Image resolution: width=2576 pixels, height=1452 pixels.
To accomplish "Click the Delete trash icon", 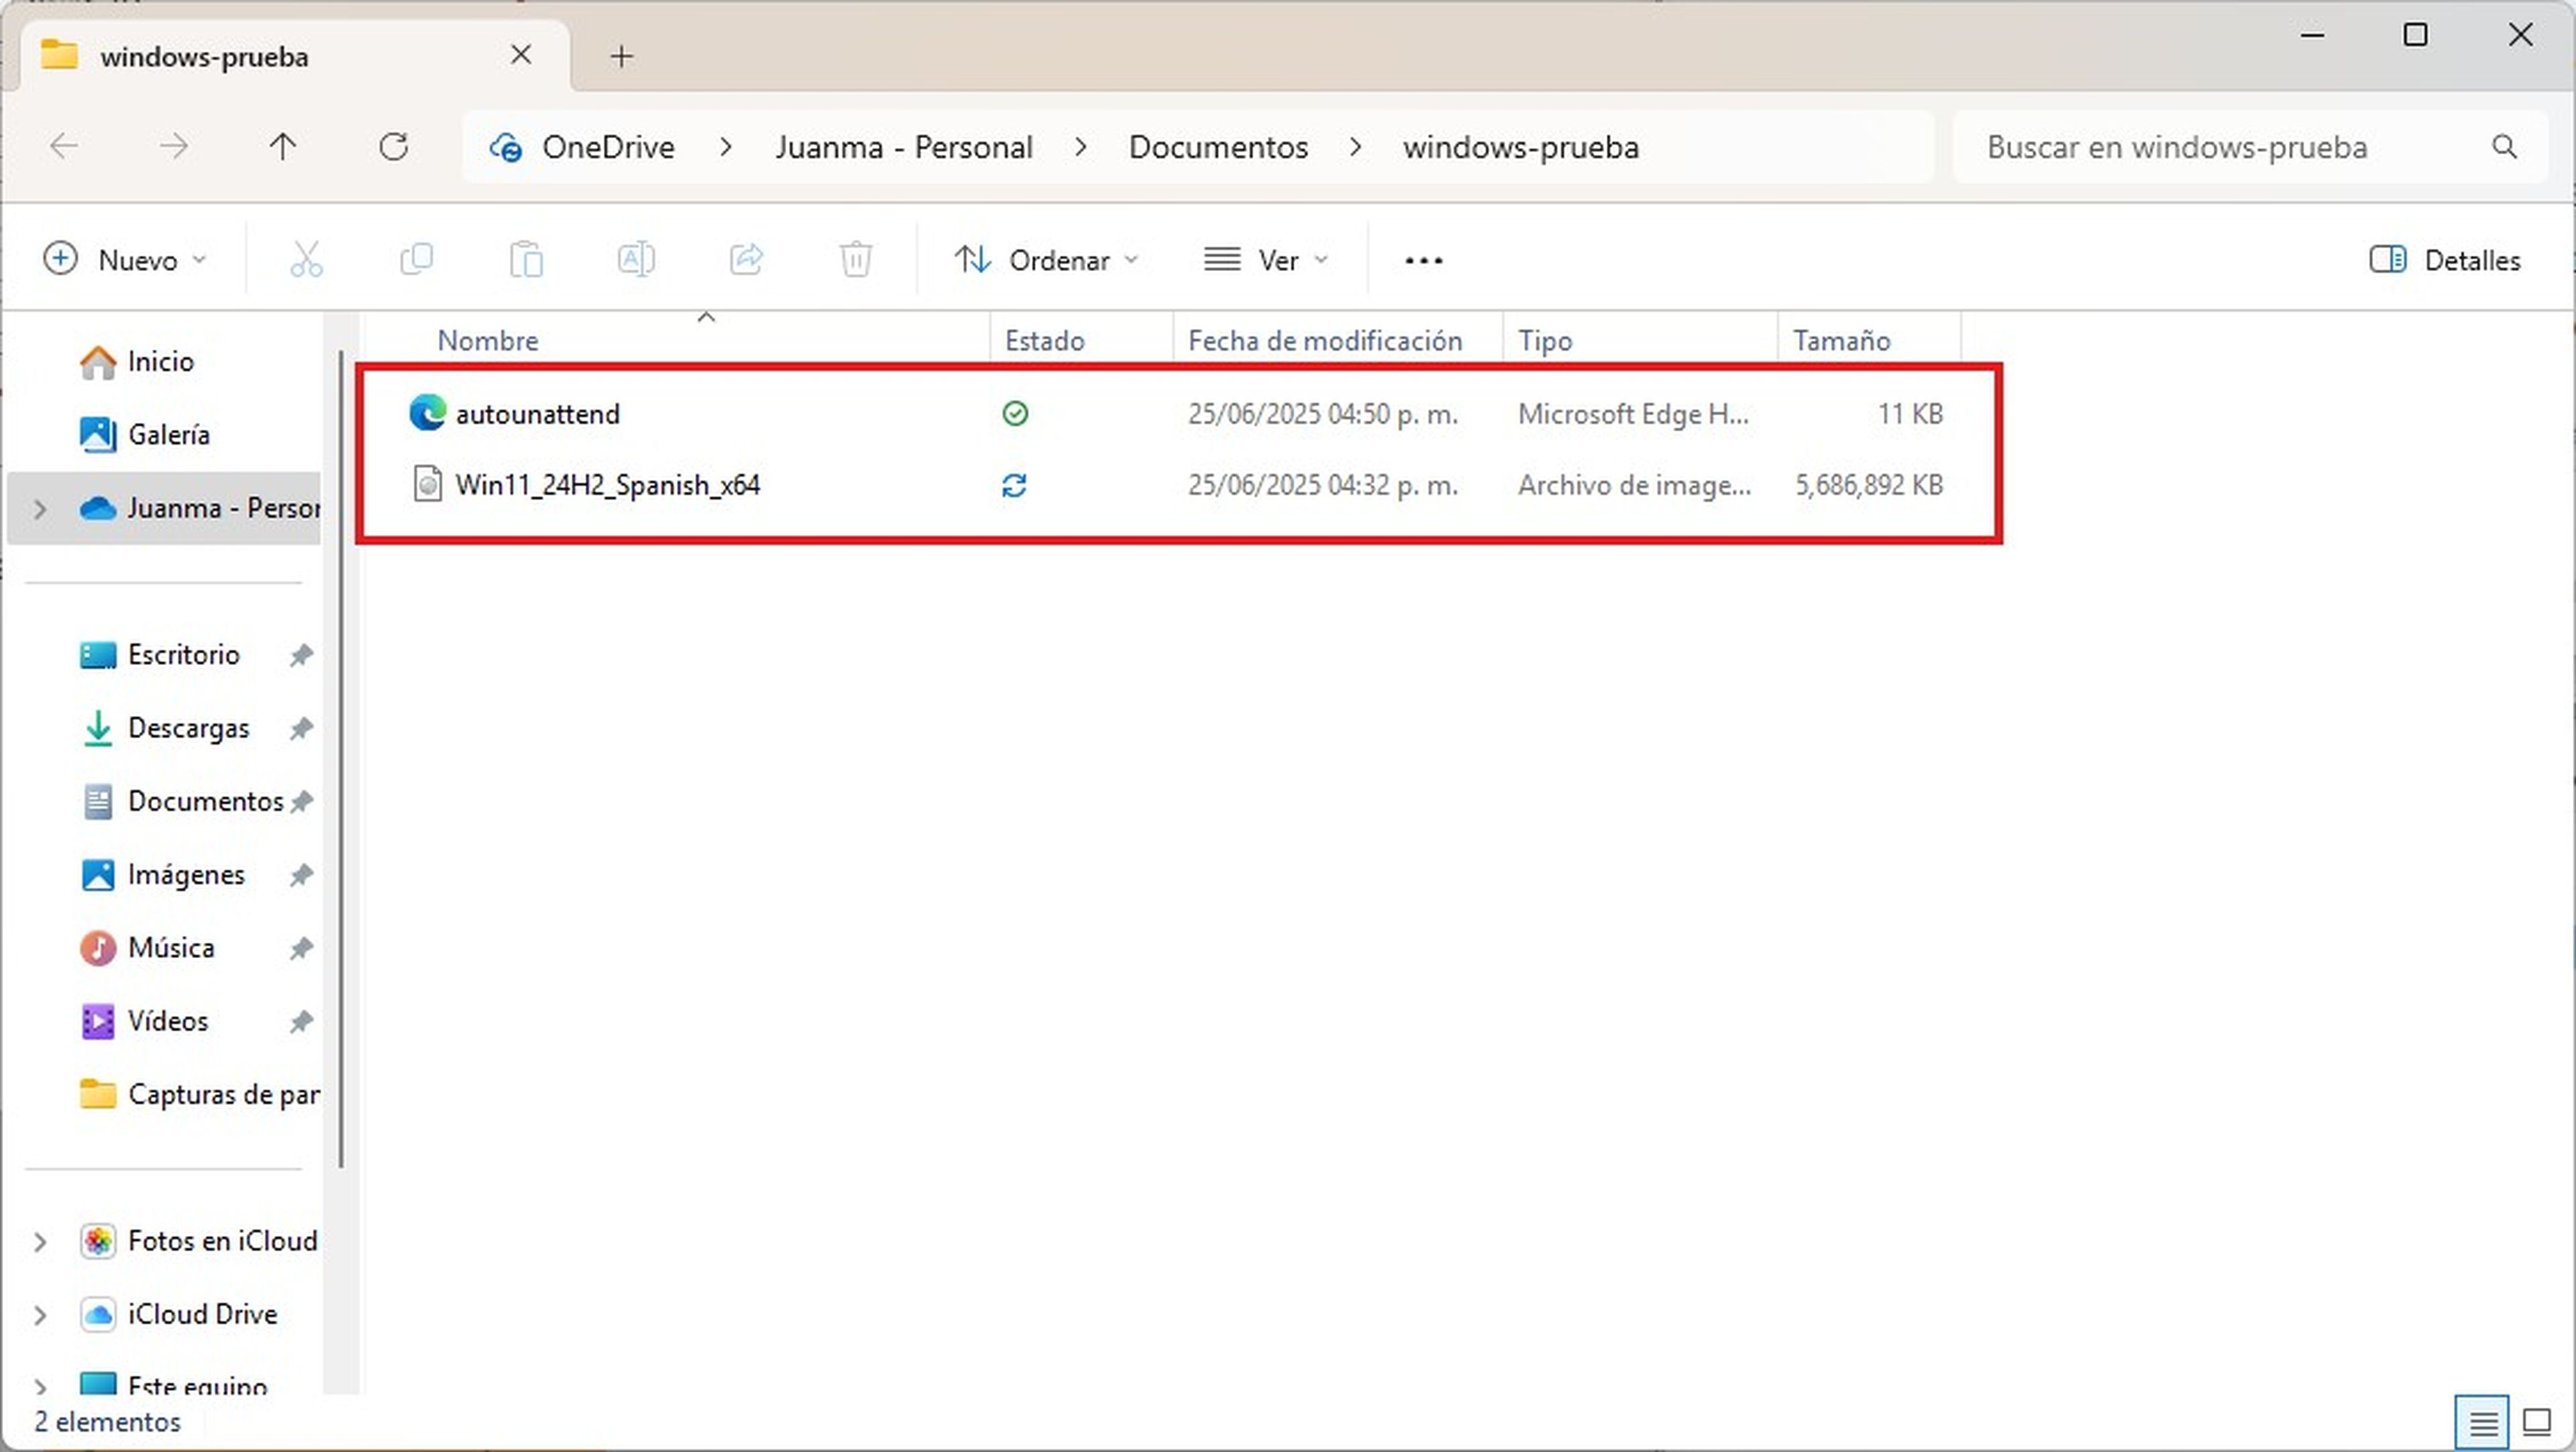I will (856, 260).
